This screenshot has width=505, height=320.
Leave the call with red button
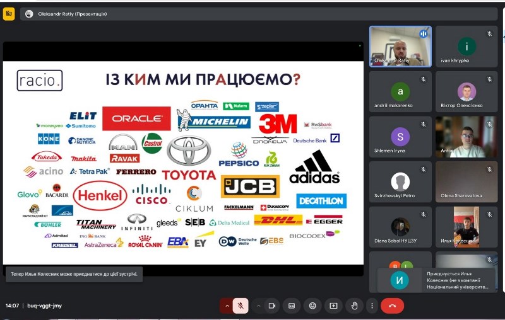click(x=392, y=306)
